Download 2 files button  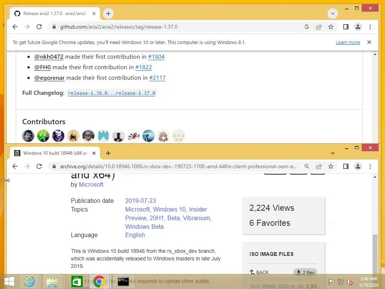305,272
